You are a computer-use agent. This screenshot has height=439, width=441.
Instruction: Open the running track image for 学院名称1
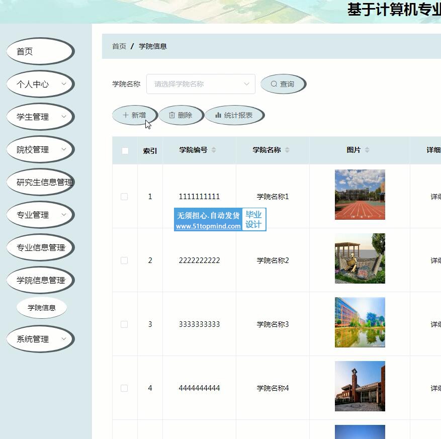pyautogui.click(x=360, y=195)
